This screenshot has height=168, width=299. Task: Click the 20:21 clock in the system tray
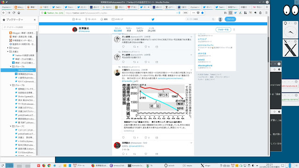pos(269,165)
